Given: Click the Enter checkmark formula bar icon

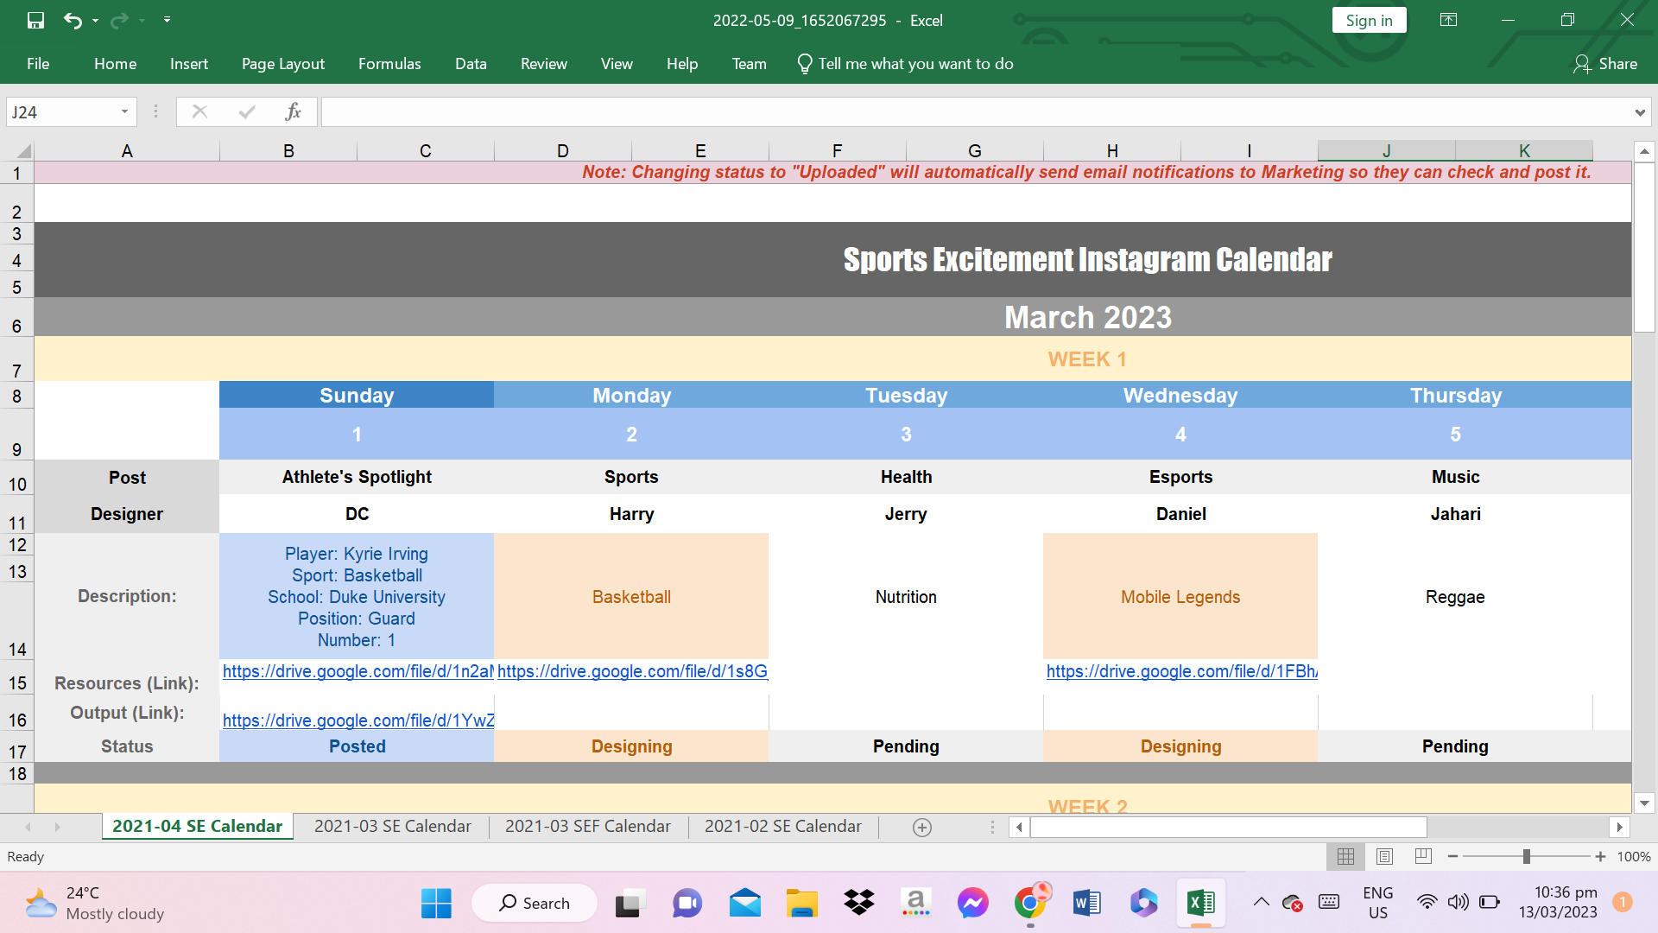Looking at the screenshot, I should 247,111.
